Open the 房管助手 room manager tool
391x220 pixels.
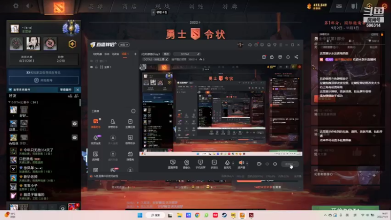tap(113, 124)
